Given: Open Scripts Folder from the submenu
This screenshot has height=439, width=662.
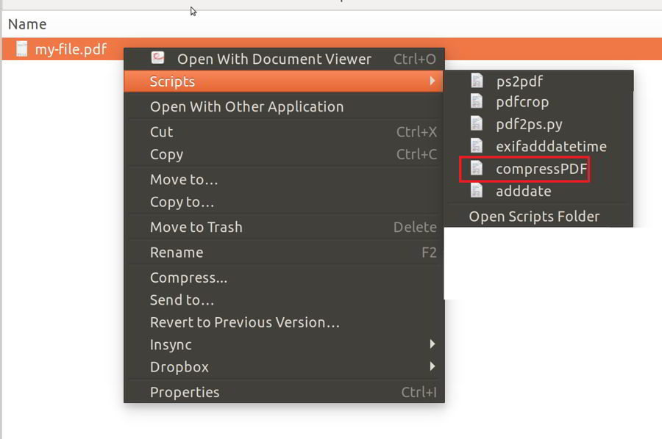Looking at the screenshot, I should click(534, 216).
